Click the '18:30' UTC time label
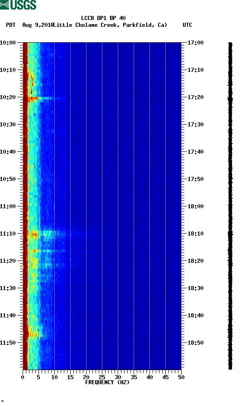The height and width of the screenshot is (406, 250). tap(196, 288)
